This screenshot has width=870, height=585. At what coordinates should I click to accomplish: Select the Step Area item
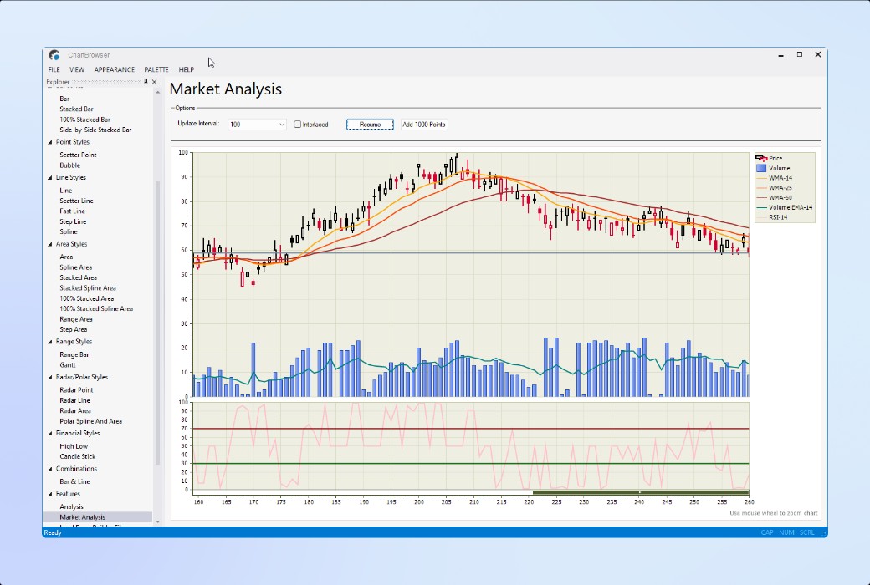[x=74, y=329]
